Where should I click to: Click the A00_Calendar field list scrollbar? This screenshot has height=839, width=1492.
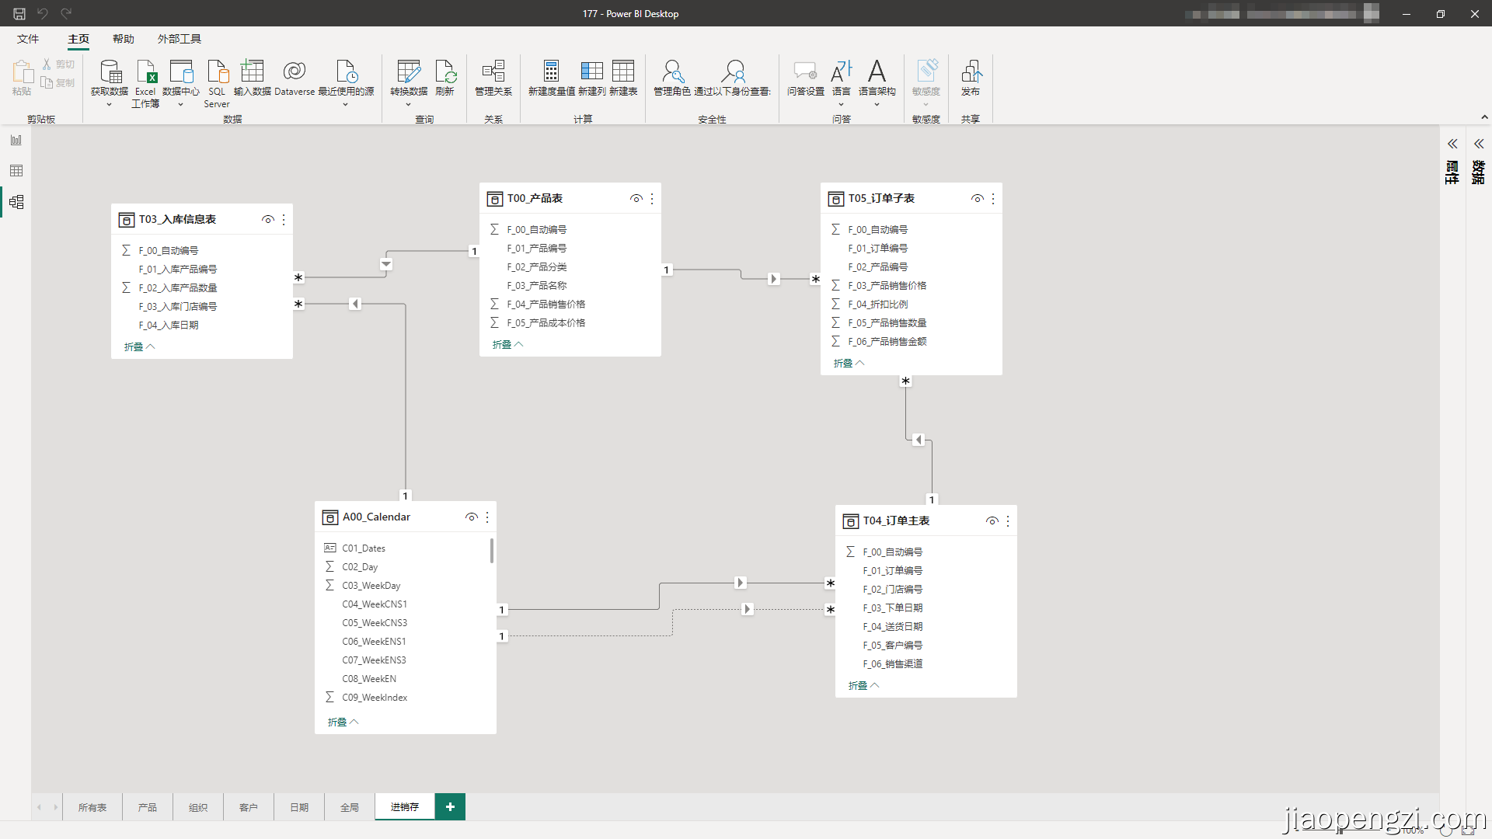(492, 551)
